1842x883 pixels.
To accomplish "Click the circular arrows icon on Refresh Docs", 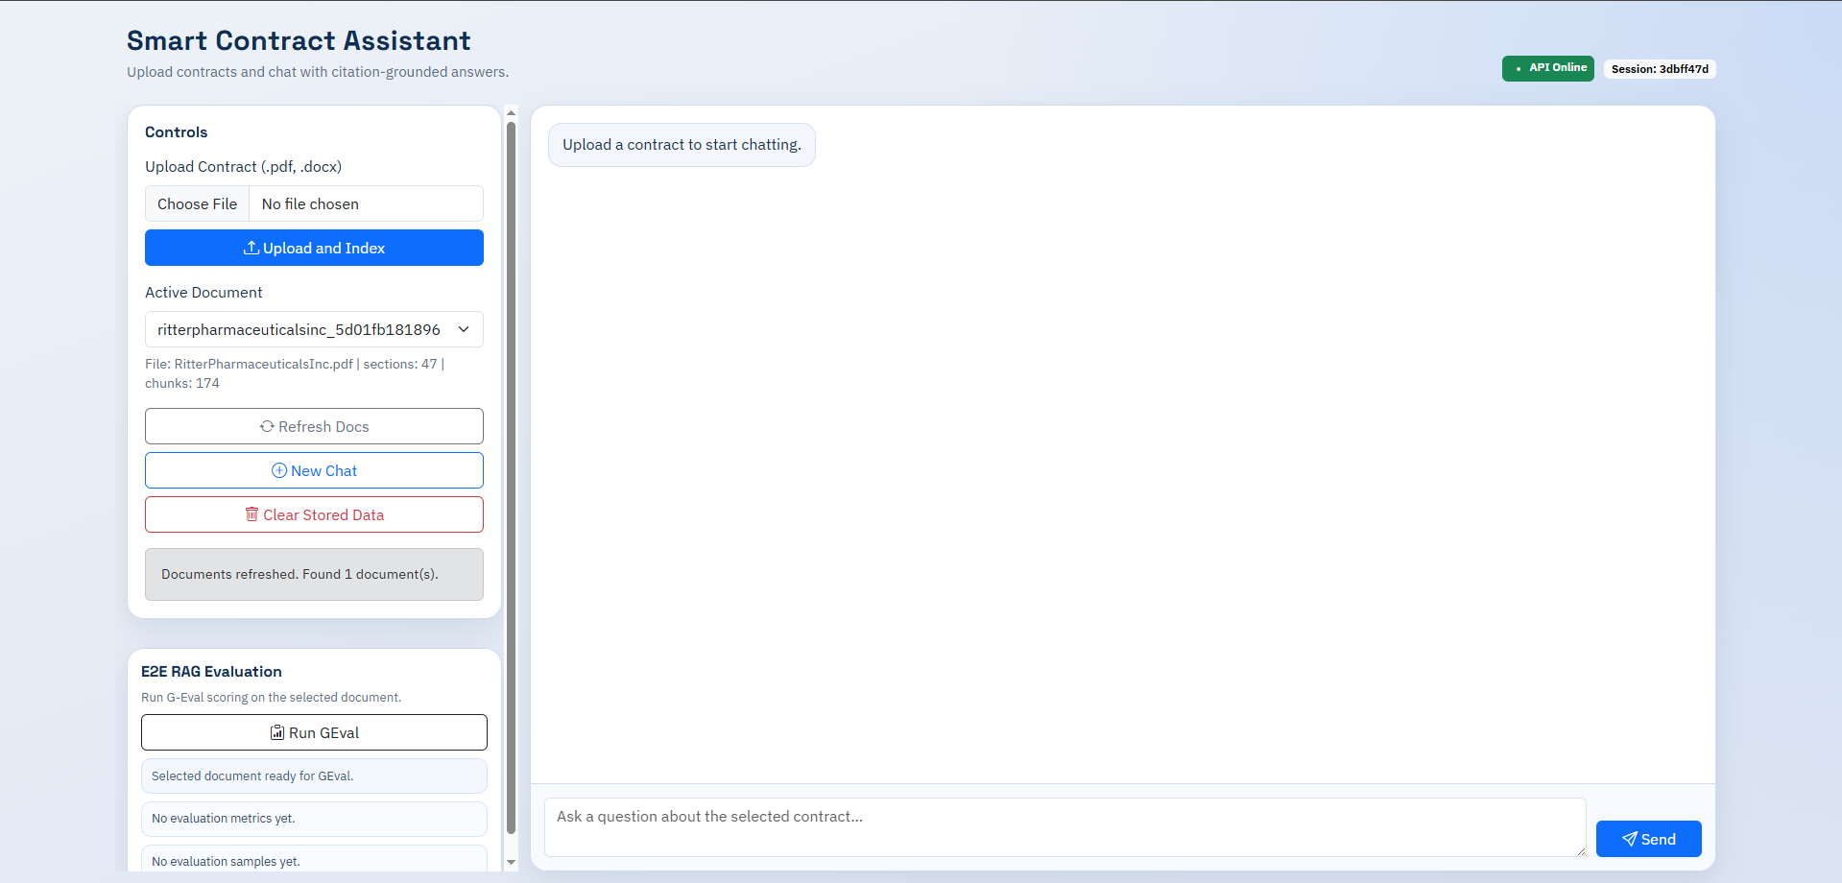I will click(x=267, y=426).
